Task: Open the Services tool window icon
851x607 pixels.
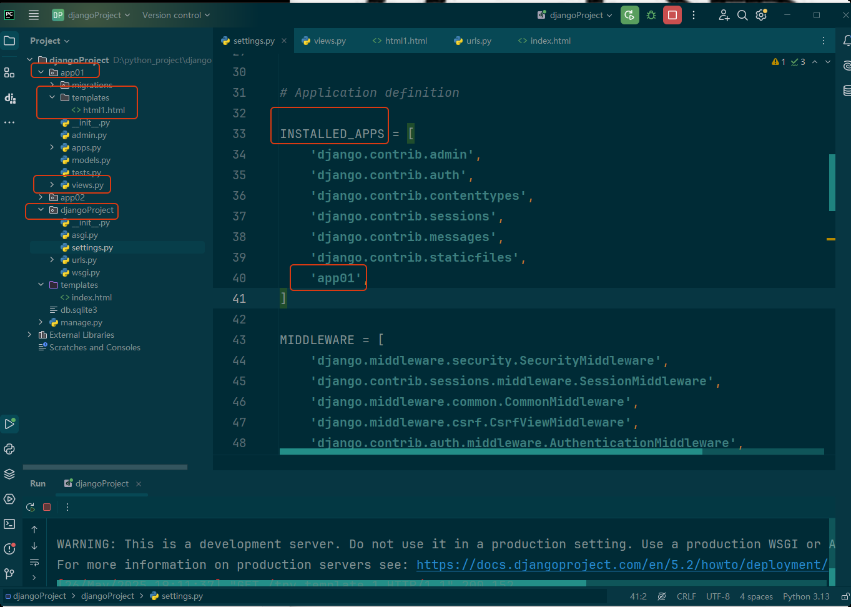Action: (x=9, y=499)
